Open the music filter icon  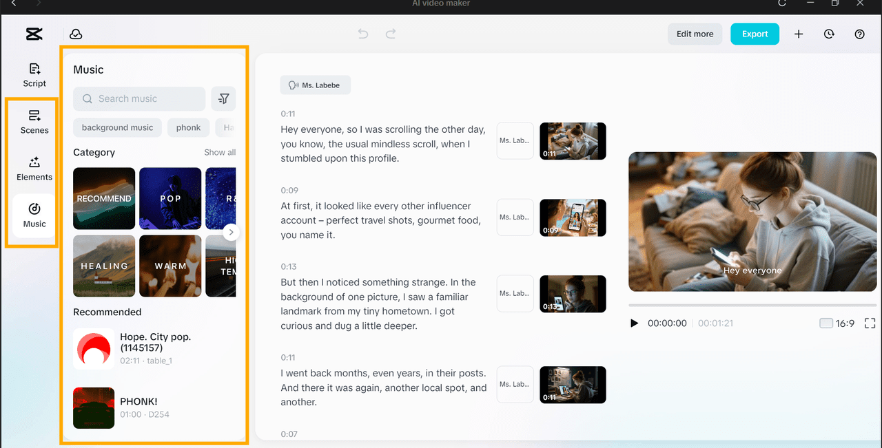(223, 99)
